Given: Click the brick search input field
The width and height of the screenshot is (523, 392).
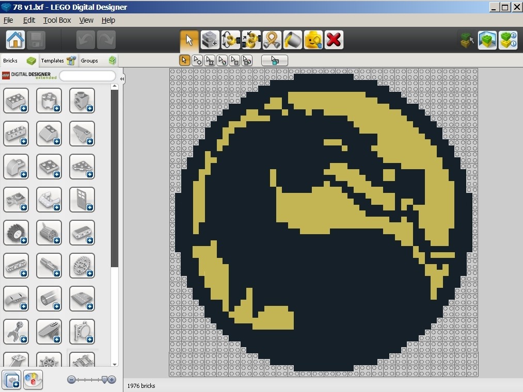Looking at the screenshot, I should pos(87,76).
